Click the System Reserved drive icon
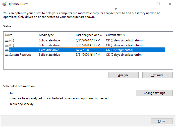 pos(7,55)
